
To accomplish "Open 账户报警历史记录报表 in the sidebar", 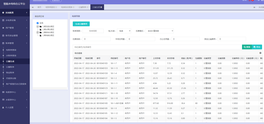I will (x=16, y=84).
